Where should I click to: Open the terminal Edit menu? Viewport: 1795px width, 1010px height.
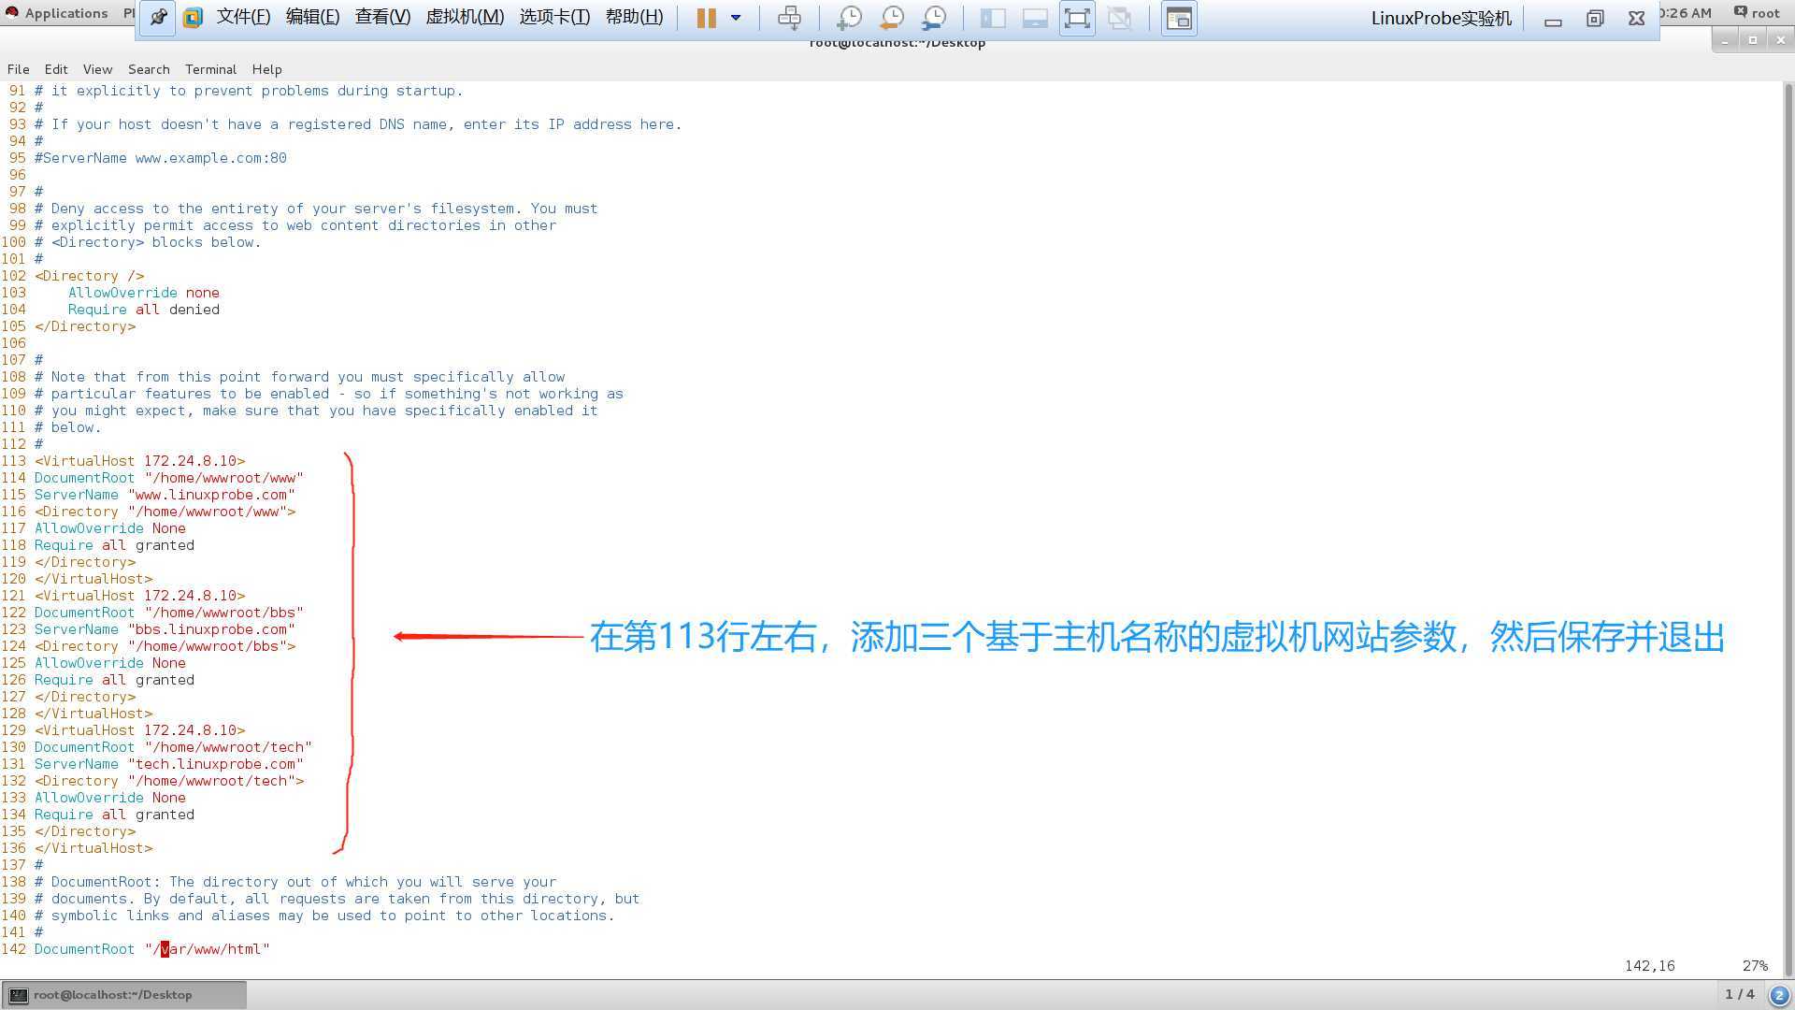[56, 69]
